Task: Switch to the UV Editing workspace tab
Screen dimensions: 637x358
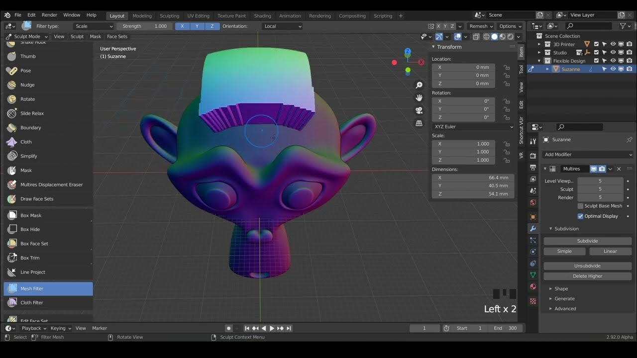Action: point(198,15)
